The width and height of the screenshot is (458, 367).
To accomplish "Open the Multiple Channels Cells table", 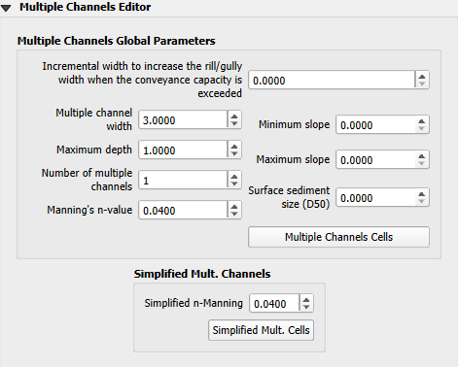I will pyautogui.click(x=338, y=237).
